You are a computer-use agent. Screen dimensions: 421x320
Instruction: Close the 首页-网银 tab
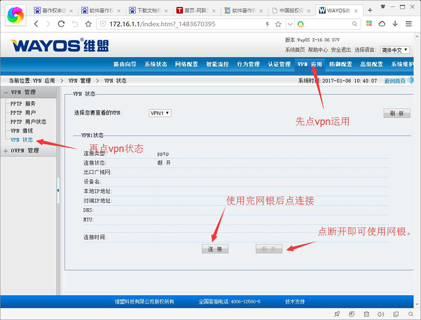pyautogui.click(x=214, y=11)
